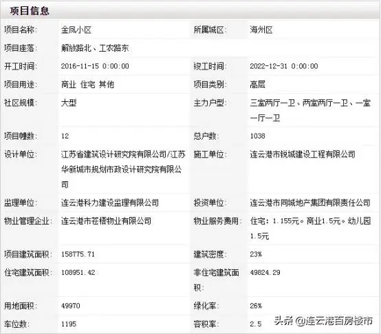This screenshot has width=381, height=334.
Task: Click the completion time 2022-12-31 0:00:00
Action: 284,66
